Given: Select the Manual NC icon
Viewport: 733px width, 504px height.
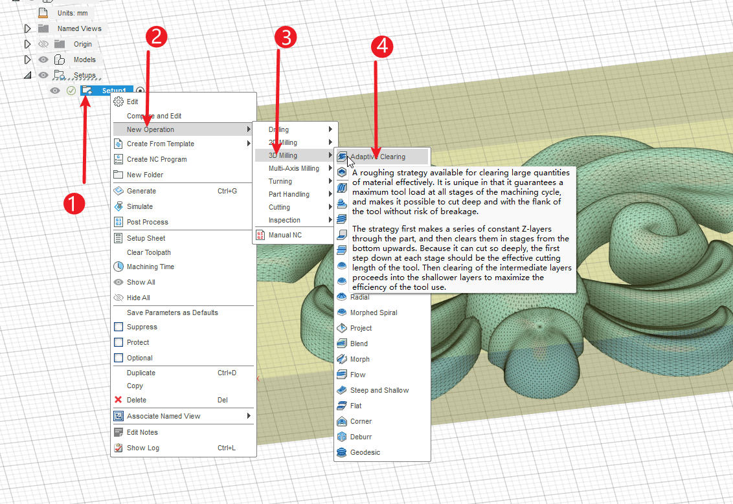Looking at the screenshot, I should 260,235.
